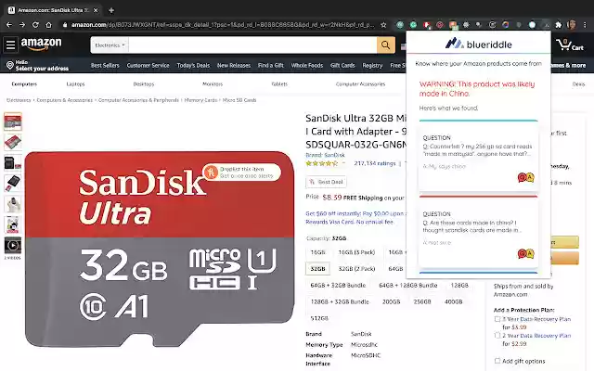Select the Laptops category tab

coord(75,84)
